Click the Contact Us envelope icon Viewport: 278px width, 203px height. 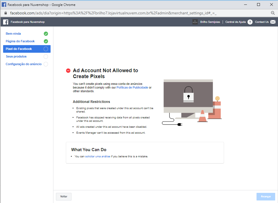(x=273, y=22)
